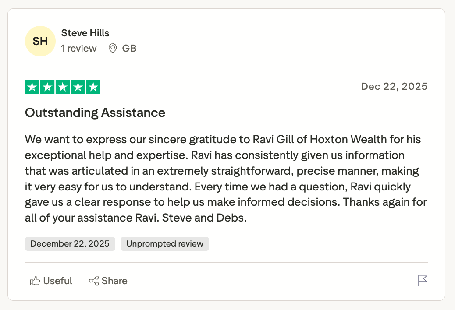Click the December 22, 2025 tag

tap(70, 244)
